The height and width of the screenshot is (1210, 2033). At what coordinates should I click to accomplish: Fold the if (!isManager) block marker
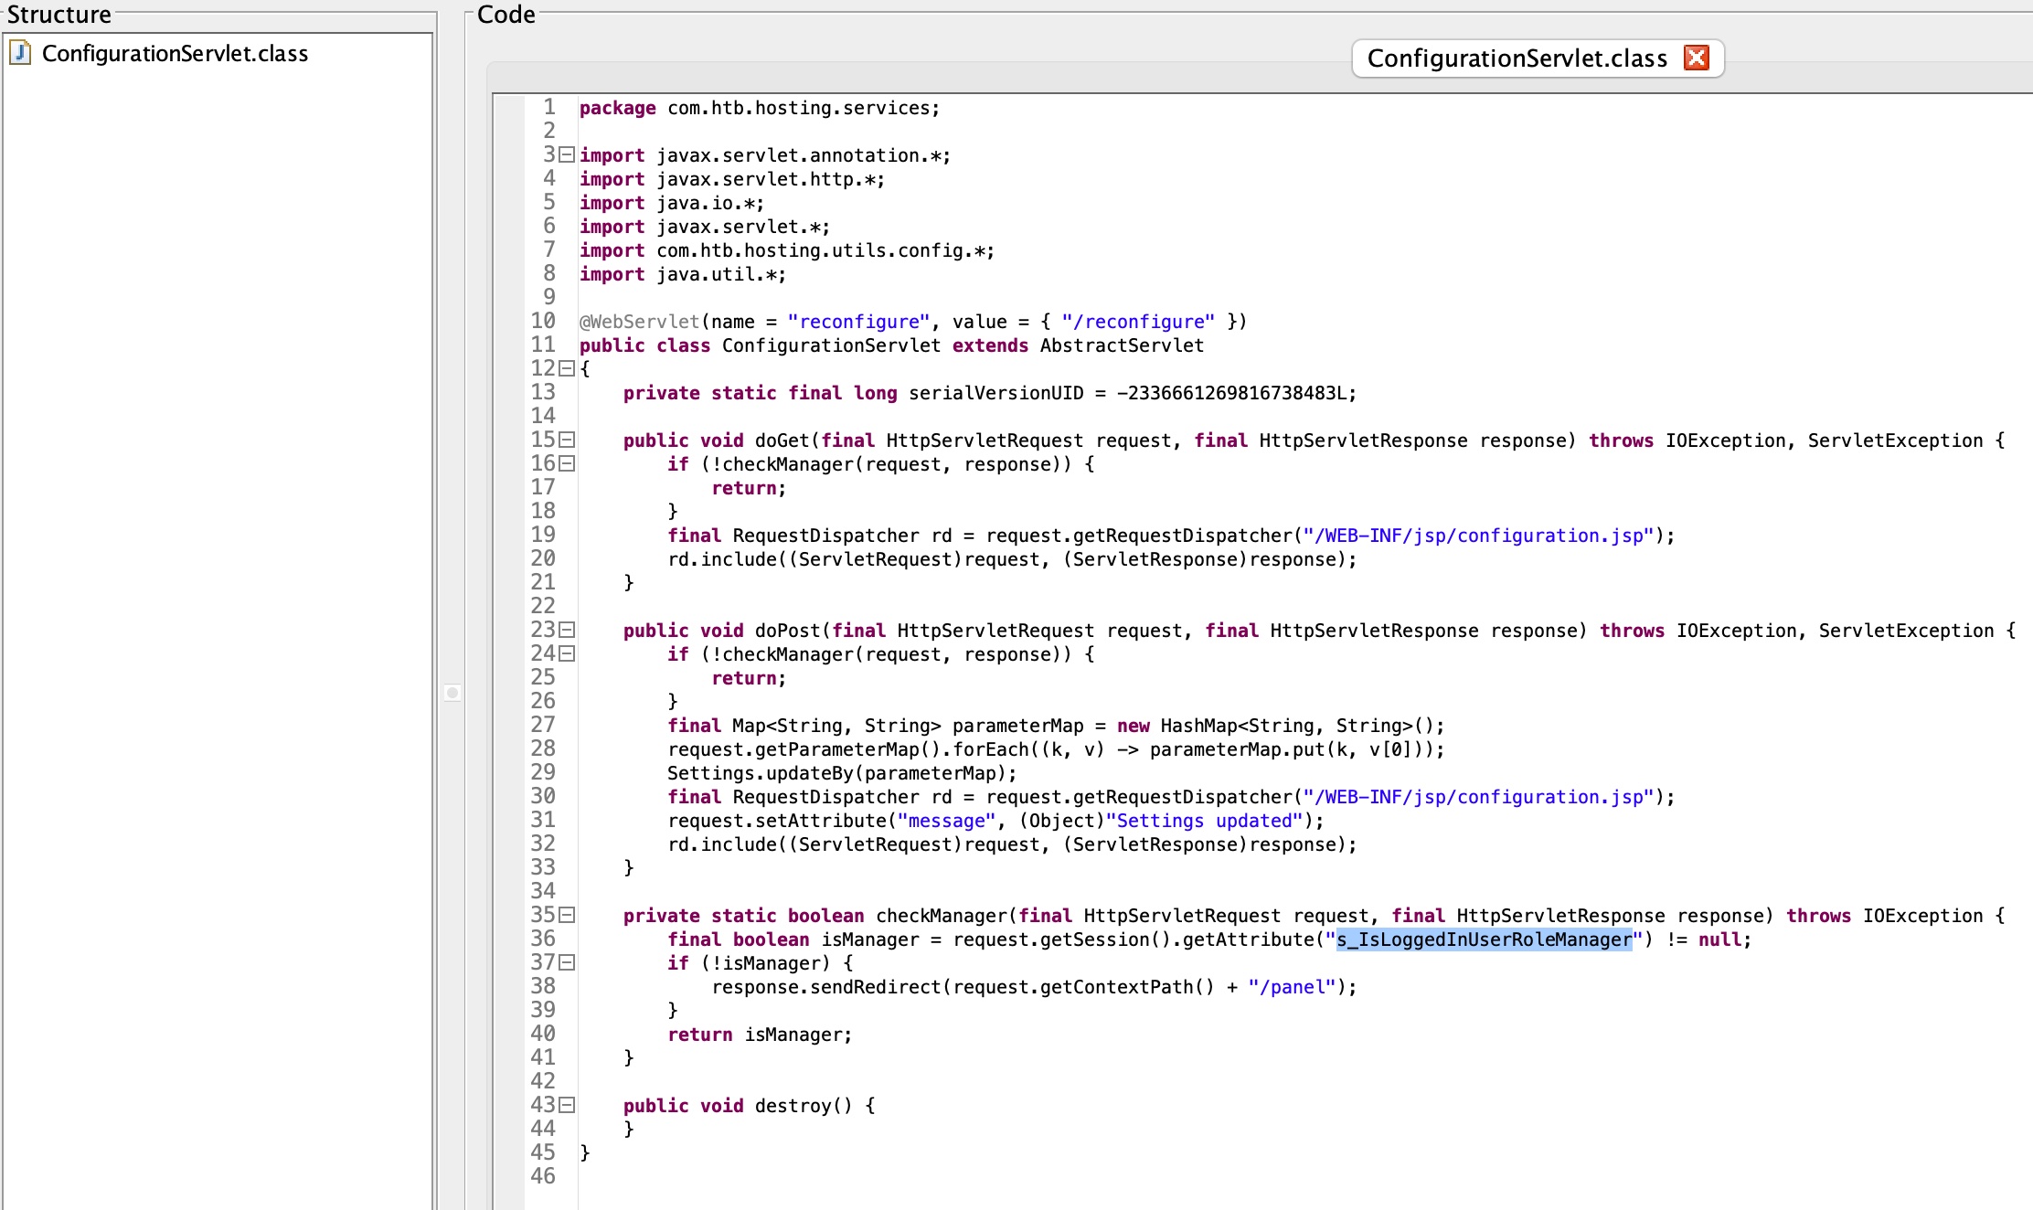point(567,962)
